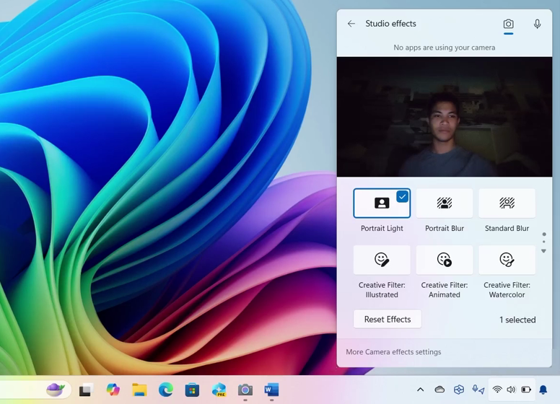Open Word from the taskbar
560x404 pixels.
pos(271,390)
